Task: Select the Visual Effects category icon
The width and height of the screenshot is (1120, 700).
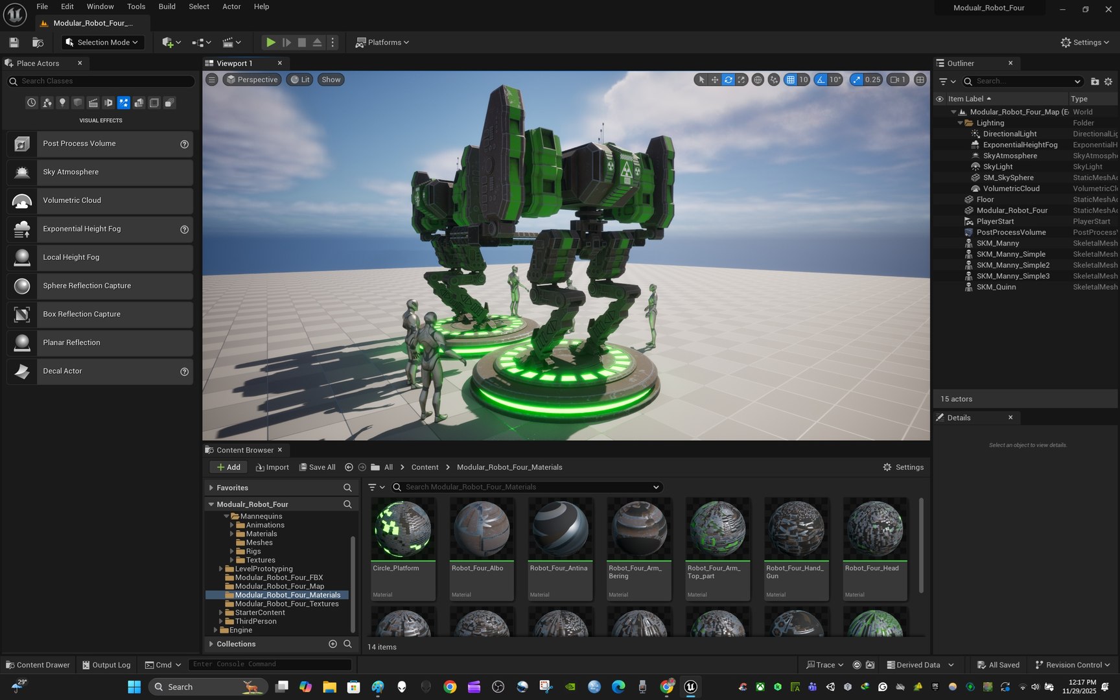Action: pyautogui.click(x=123, y=103)
